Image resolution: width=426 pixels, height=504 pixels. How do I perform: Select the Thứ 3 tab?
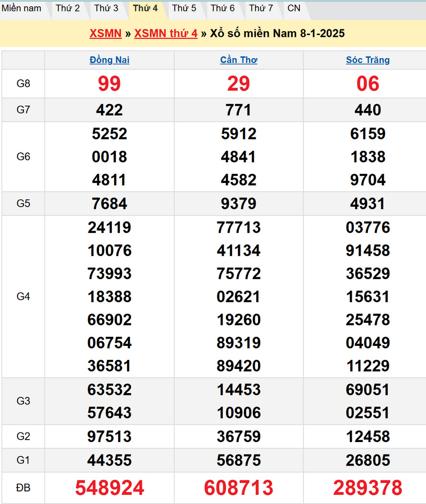(106, 8)
